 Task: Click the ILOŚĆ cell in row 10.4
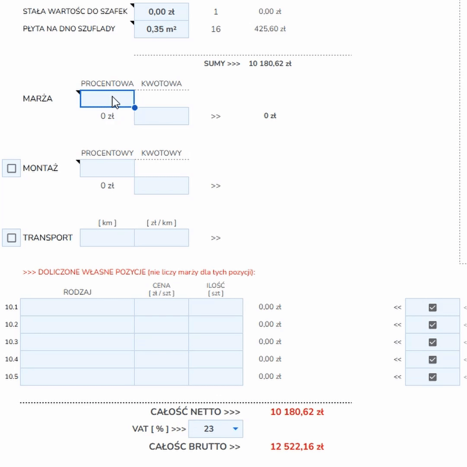pyautogui.click(x=215, y=359)
